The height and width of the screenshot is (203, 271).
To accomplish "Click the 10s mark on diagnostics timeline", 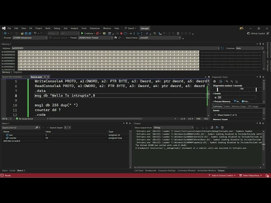I will [242, 89].
